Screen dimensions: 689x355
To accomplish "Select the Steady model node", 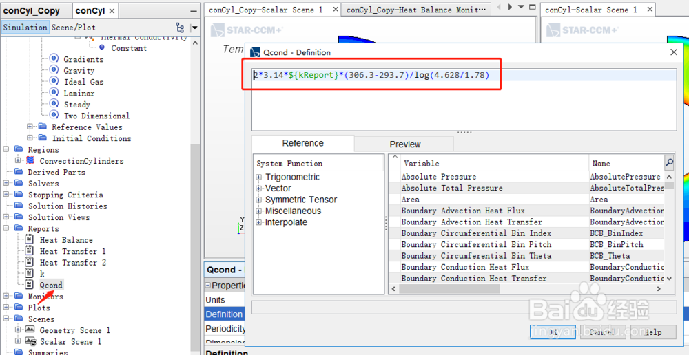I will pos(77,105).
